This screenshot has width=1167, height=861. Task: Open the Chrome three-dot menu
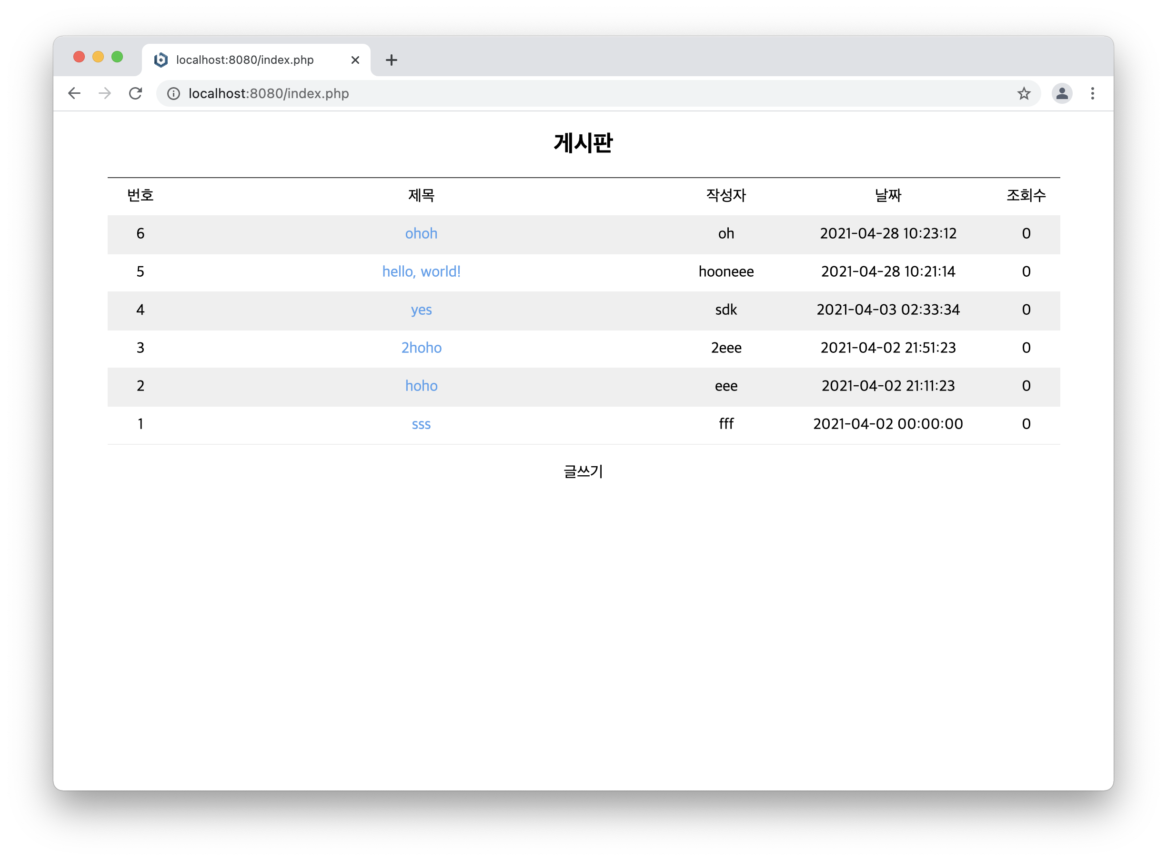click(1093, 93)
